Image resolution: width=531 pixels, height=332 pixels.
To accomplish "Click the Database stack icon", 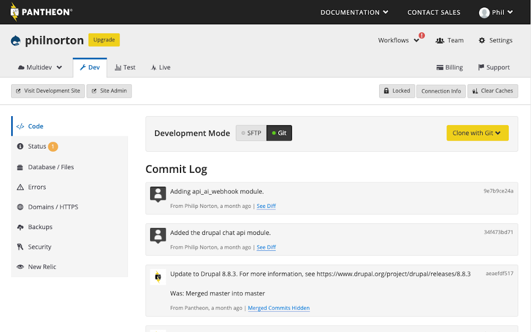I will point(20,167).
